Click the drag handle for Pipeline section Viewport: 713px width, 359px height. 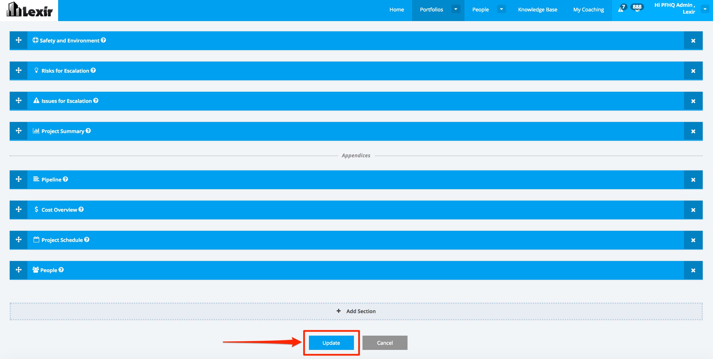19,179
